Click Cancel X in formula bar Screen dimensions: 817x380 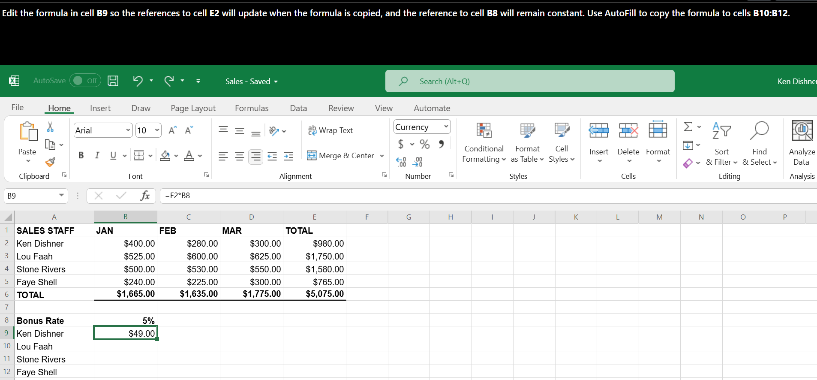pyautogui.click(x=99, y=196)
